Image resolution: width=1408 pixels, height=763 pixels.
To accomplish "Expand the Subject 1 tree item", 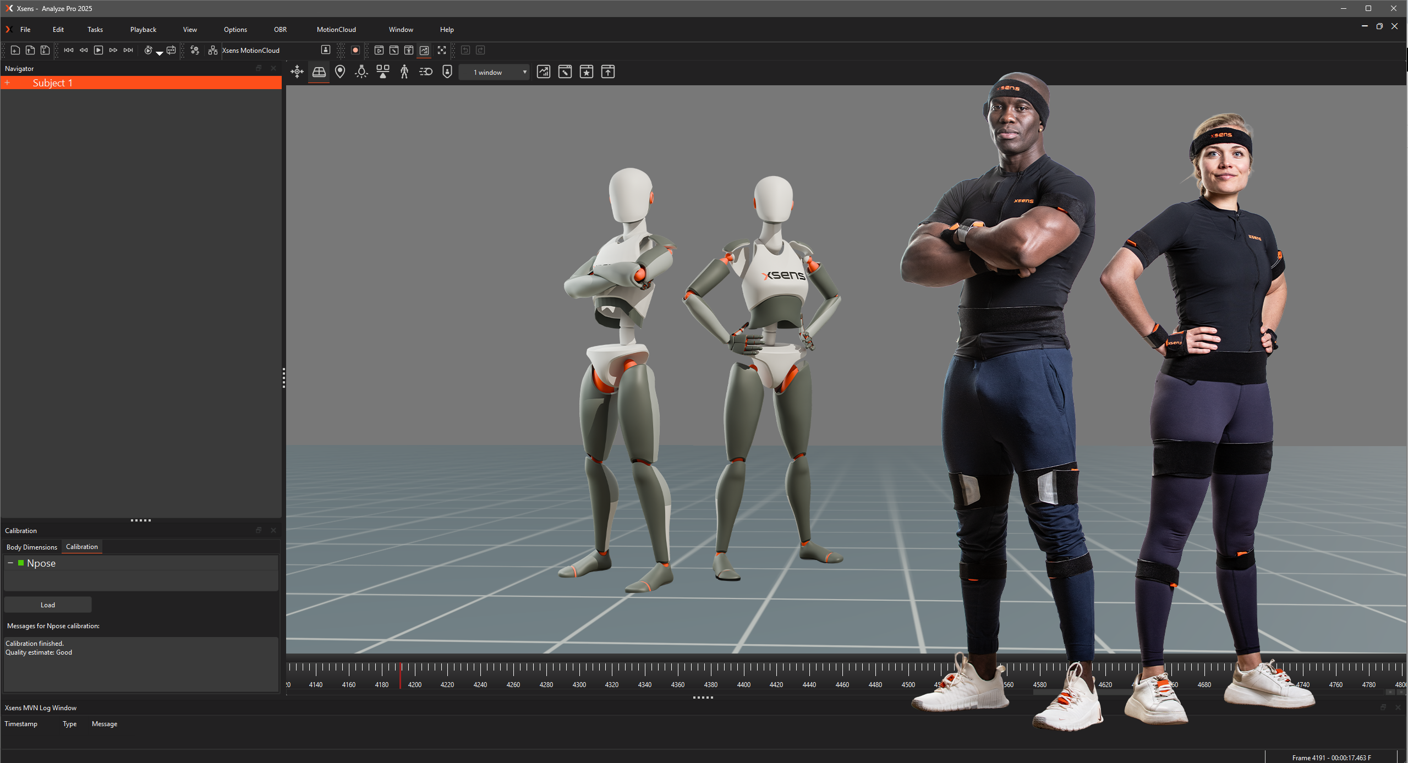I will 8,83.
